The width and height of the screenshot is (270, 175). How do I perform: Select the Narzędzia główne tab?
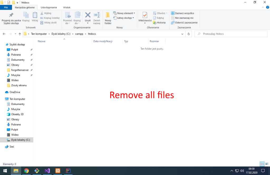(25, 7)
